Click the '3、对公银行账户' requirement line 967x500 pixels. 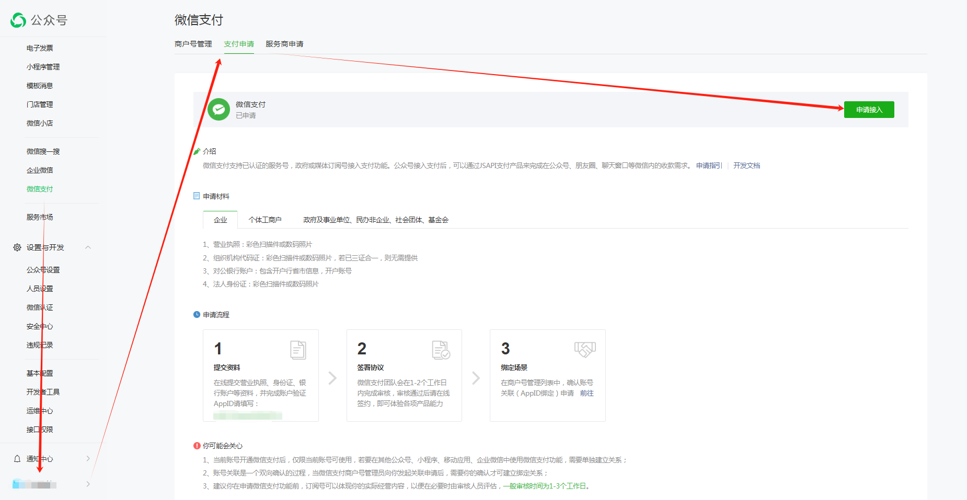(278, 271)
